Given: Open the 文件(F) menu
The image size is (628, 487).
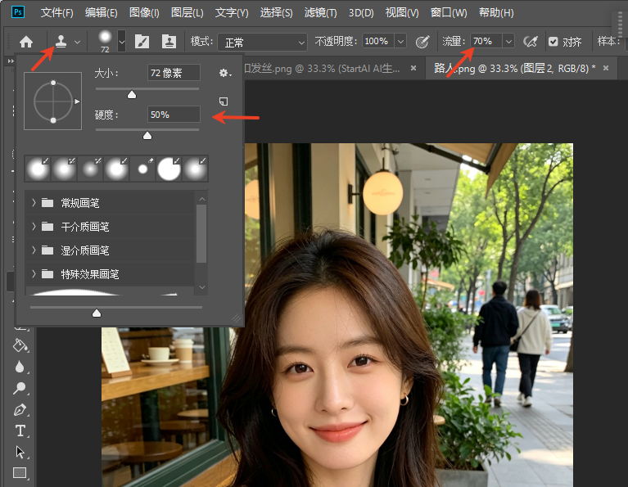Looking at the screenshot, I should tap(56, 13).
